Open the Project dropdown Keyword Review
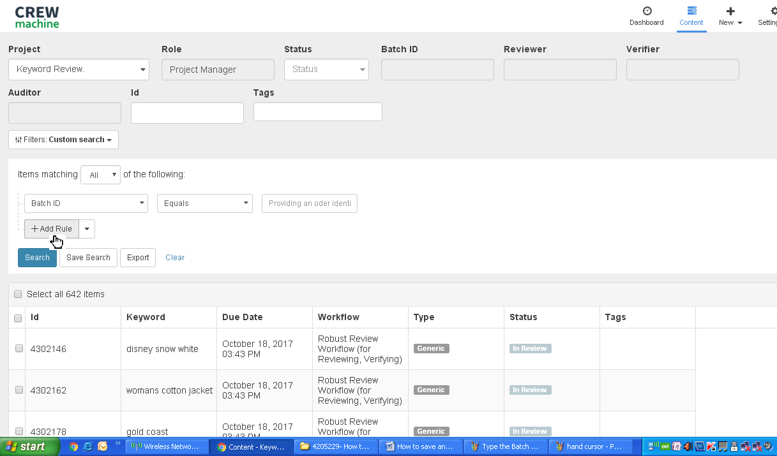 pyautogui.click(x=79, y=70)
